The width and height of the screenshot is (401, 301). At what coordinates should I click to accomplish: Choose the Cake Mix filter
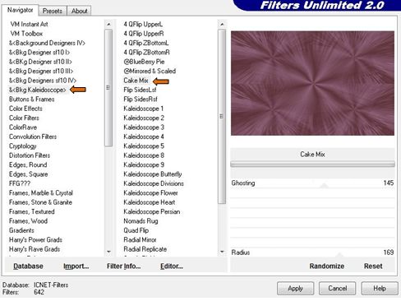tap(136, 81)
